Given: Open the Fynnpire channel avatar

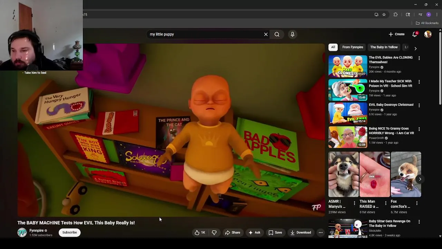Looking at the screenshot, I should point(22,232).
